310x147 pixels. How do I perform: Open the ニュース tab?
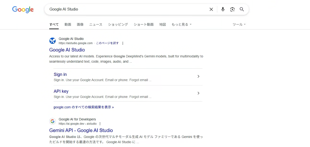[x=96, y=24]
